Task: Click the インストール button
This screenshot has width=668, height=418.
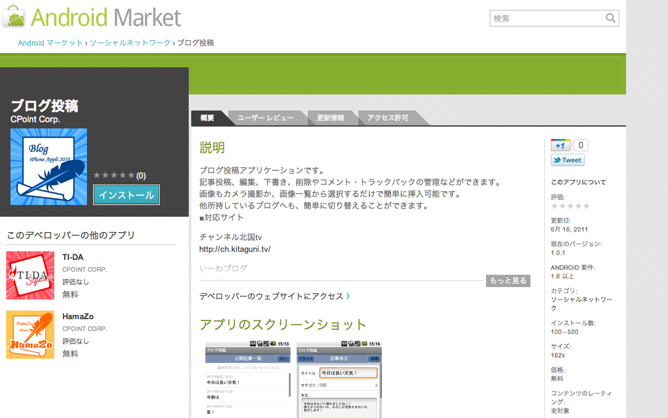Action: tap(126, 195)
